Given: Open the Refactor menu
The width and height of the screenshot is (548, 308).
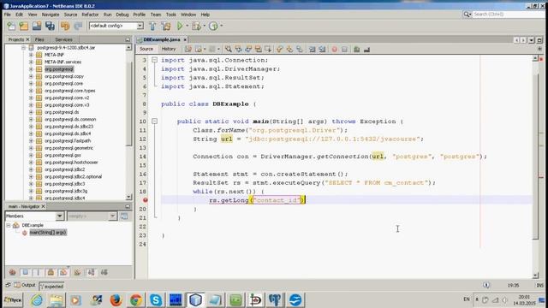Looking at the screenshot, I should click(x=90, y=15).
